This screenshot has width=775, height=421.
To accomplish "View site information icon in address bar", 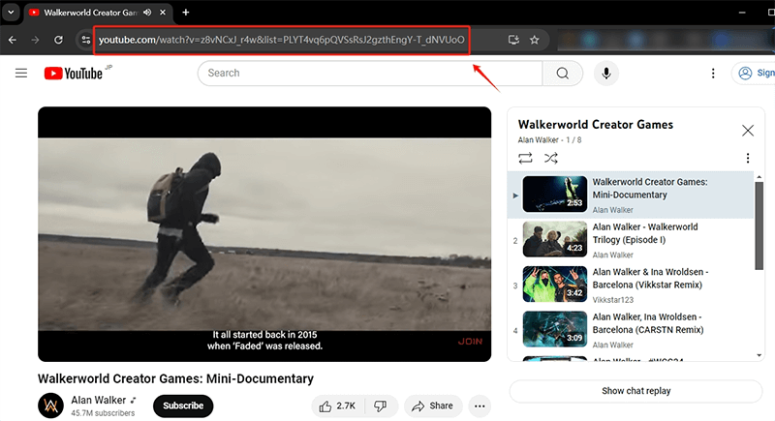I will point(86,40).
